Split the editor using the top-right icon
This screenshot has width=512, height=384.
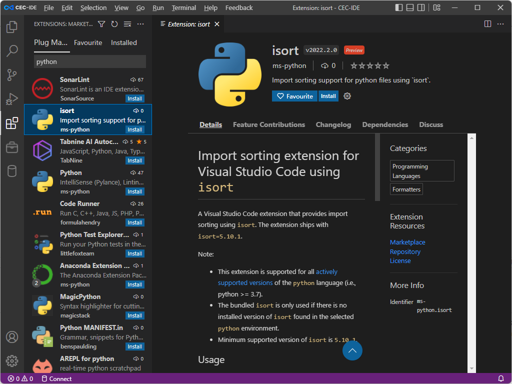click(x=487, y=23)
